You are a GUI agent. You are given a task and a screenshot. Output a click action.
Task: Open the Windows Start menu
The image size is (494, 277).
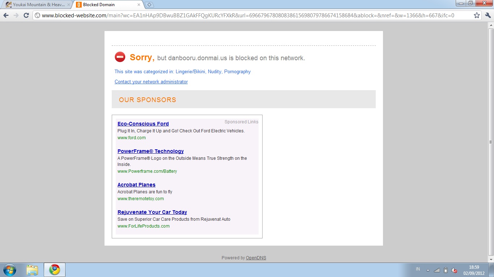click(x=9, y=270)
